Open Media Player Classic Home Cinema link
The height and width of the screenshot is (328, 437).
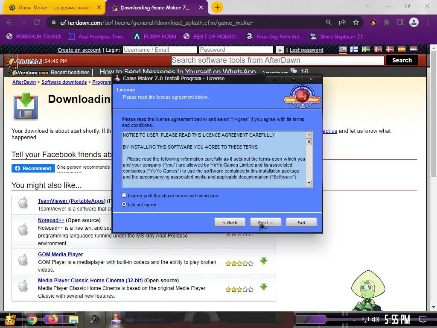(90, 280)
